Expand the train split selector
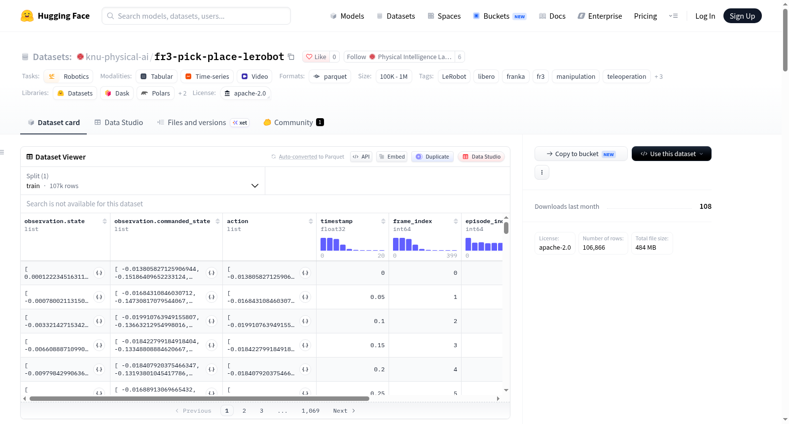Viewport: 789px width, 424px height. coord(143,181)
